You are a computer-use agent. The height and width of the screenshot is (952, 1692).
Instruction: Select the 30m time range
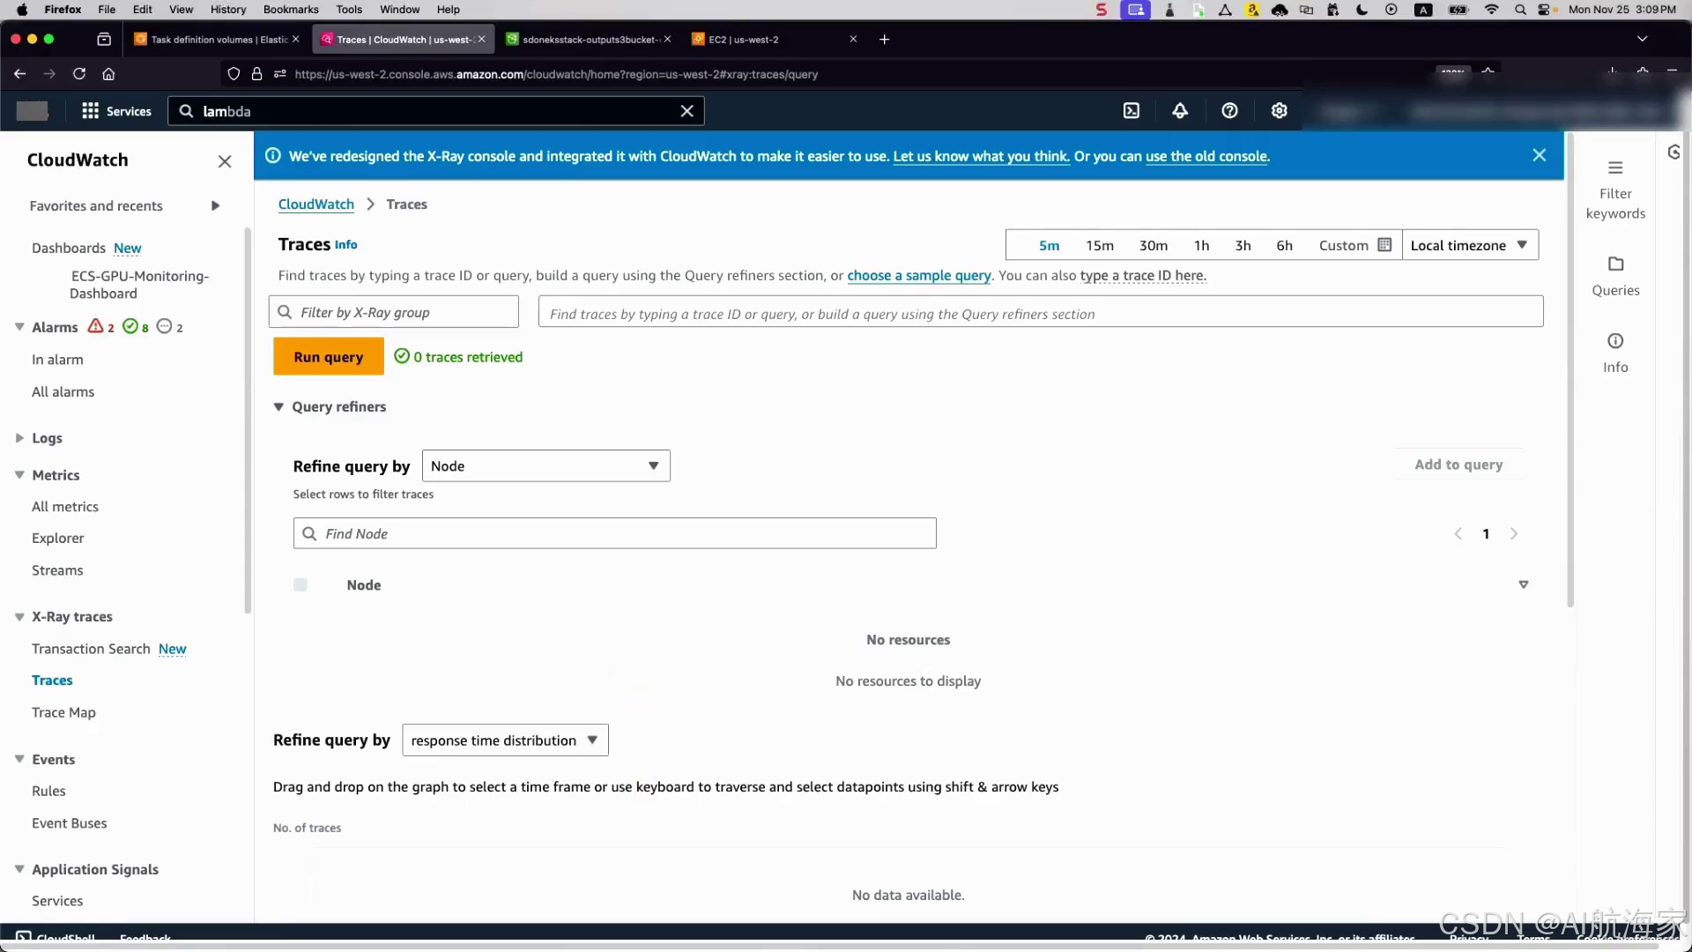pyautogui.click(x=1153, y=246)
